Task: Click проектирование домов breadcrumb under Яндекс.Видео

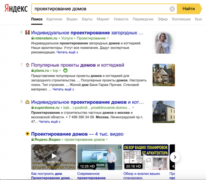Action: [85, 139]
